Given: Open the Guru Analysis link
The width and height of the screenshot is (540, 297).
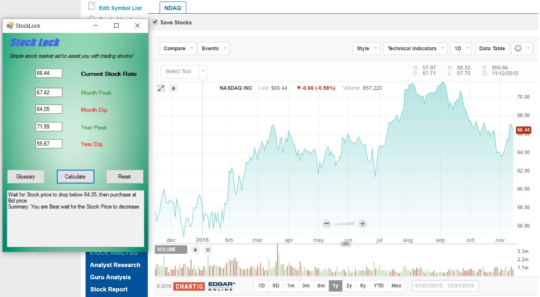Looking at the screenshot, I should coord(110,277).
